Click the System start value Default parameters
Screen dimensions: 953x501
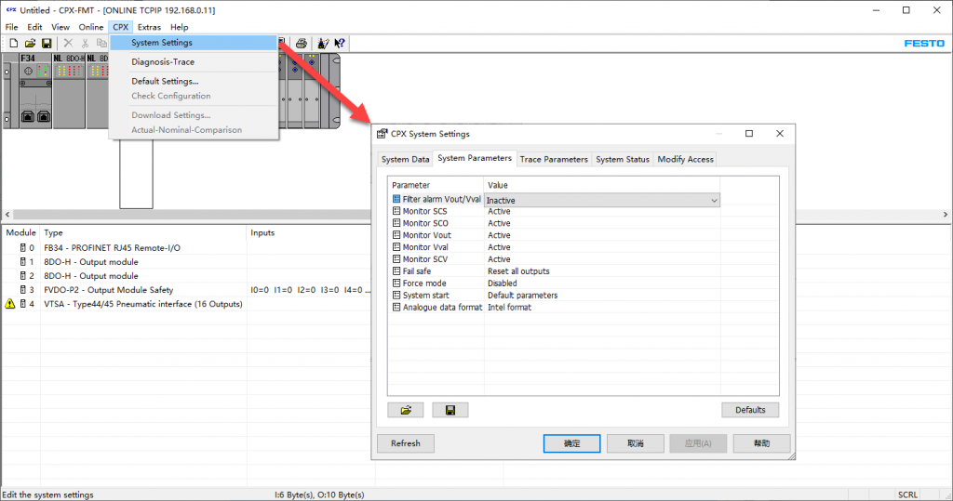[523, 296]
